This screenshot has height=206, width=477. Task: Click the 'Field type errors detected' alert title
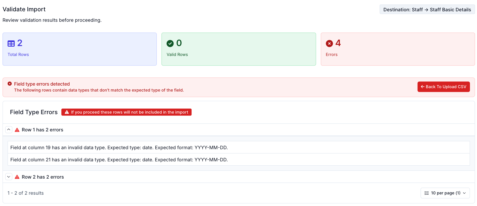point(42,84)
